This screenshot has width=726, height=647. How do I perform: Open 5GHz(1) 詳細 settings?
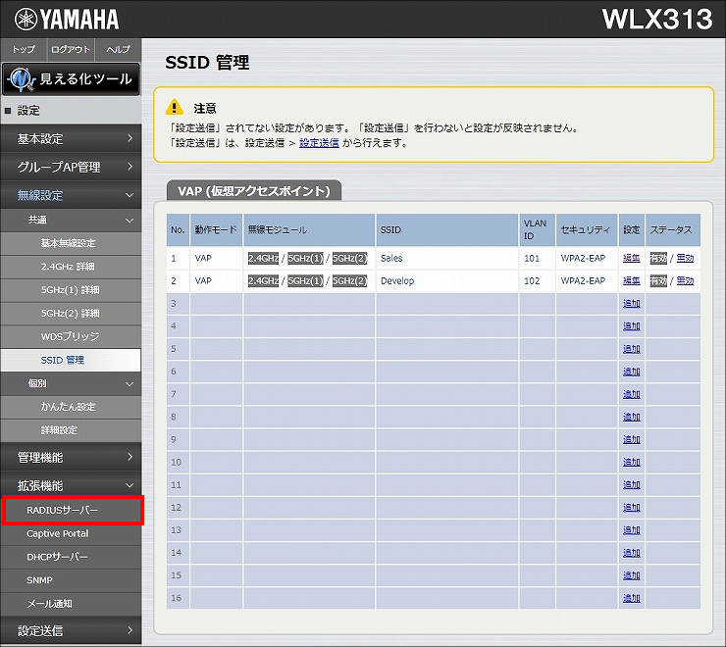(71, 290)
